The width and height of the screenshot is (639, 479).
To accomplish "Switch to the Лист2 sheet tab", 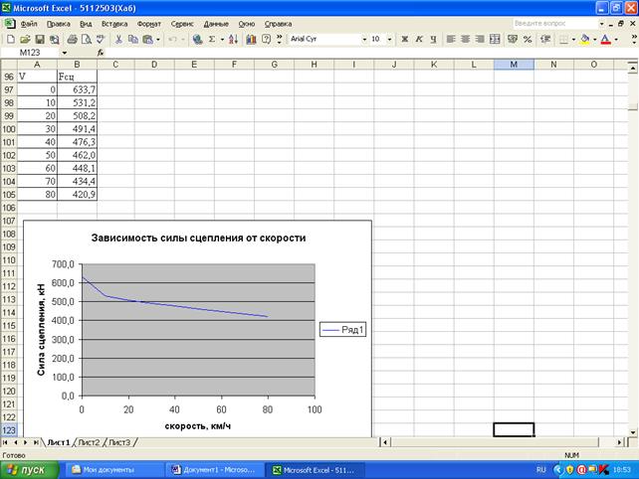I will point(88,441).
